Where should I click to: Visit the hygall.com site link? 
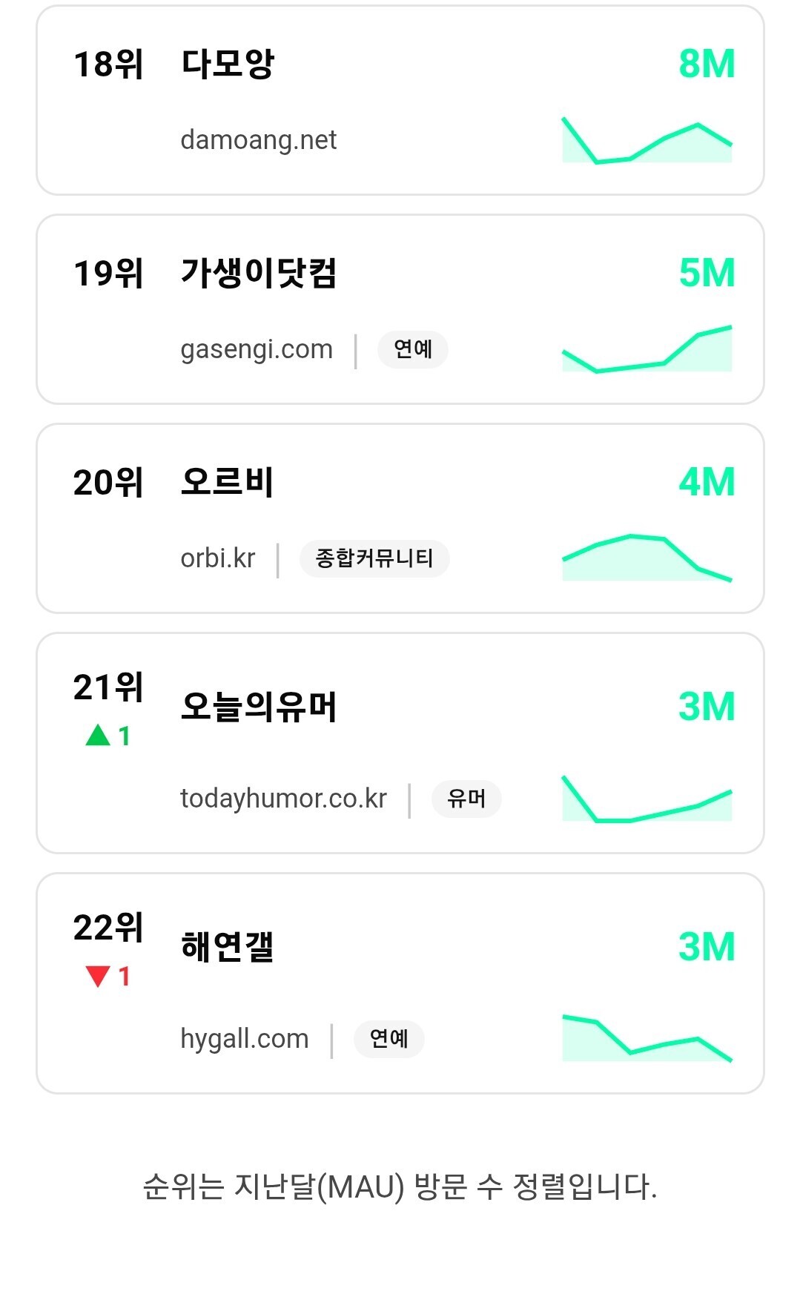(244, 1039)
